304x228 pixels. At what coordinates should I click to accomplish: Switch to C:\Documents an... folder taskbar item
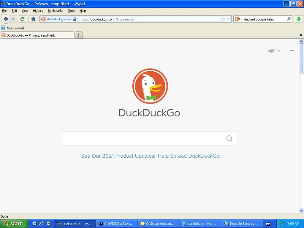coord(158,224)
